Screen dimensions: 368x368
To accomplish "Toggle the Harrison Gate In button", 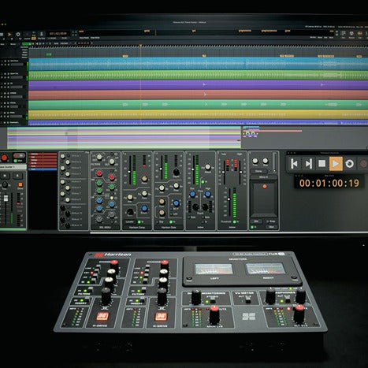I will click(171, 222).
